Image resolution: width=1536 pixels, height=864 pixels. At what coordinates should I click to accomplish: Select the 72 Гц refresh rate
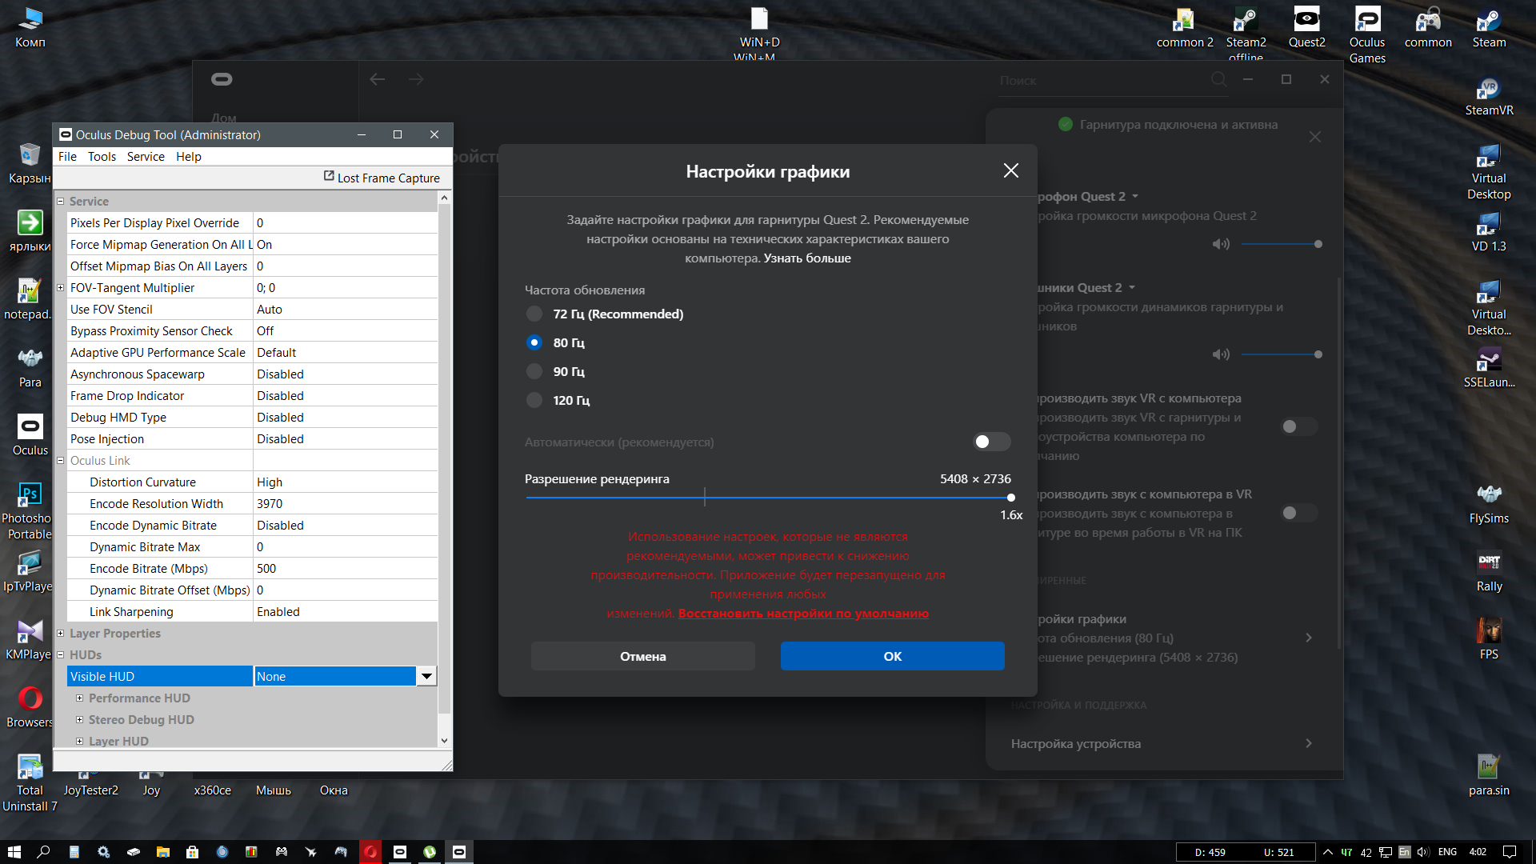(x=534, y=314)
